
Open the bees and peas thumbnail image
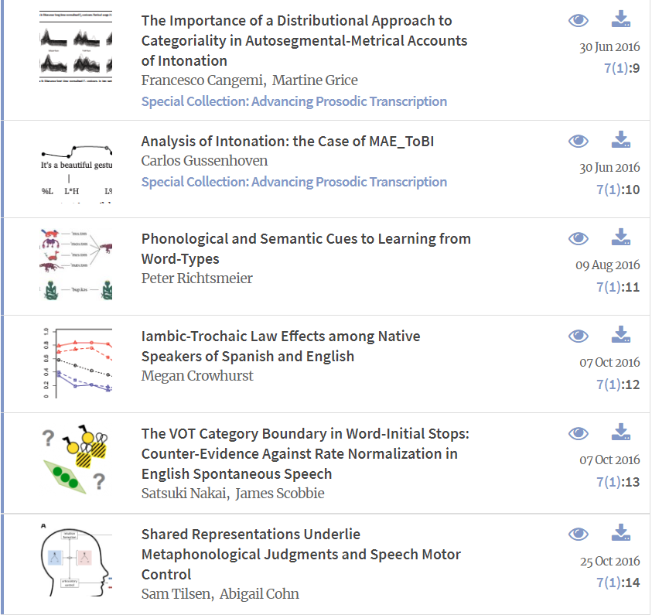click(77, 460)
